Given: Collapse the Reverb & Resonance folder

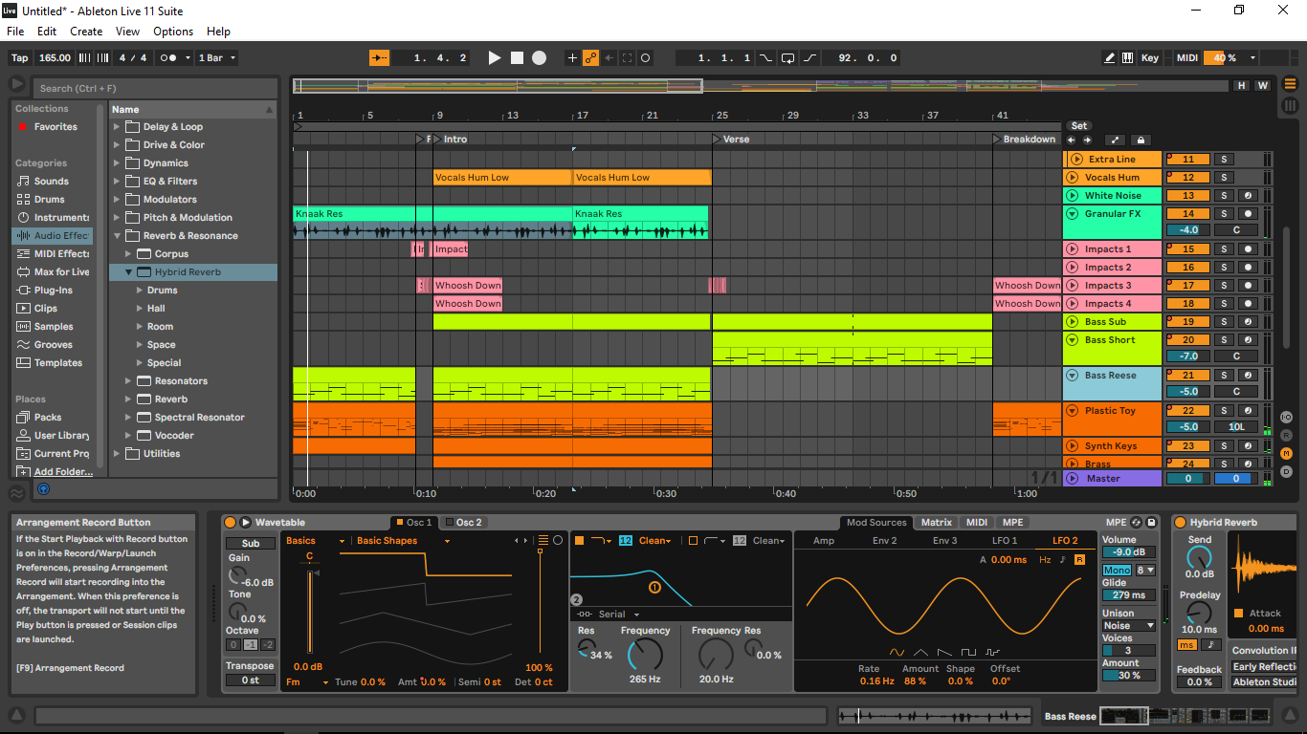Looking at the screenshot, I should coord(118,236).
